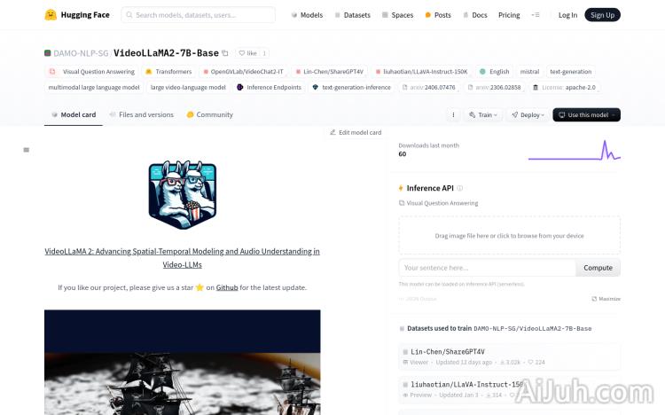Open the Use this model dropdown
665x415 pixels.
point(586,114)
